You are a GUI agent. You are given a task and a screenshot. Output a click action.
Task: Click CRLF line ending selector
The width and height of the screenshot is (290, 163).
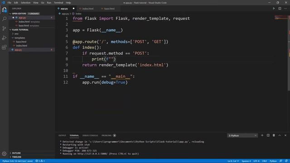pyautogui.click(x=265, y=161)
